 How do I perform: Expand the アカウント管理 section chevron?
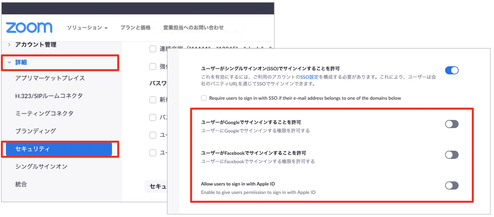click(x=9, y=44)
